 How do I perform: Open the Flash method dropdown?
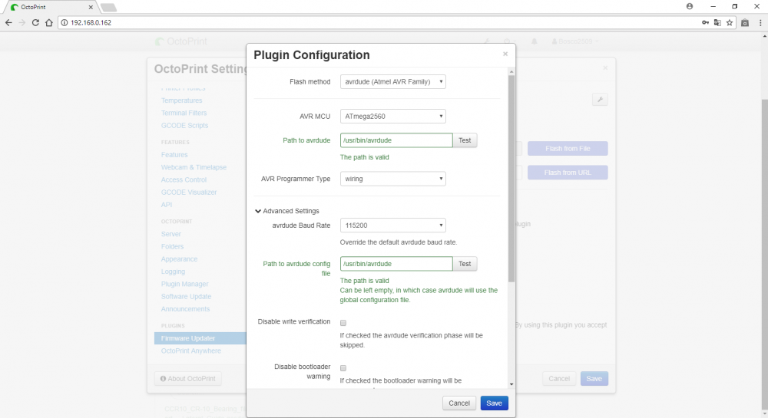click(x=392, y=81)
